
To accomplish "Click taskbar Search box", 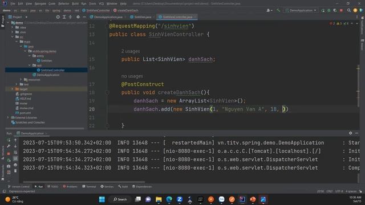I will (x=120, y=199).
